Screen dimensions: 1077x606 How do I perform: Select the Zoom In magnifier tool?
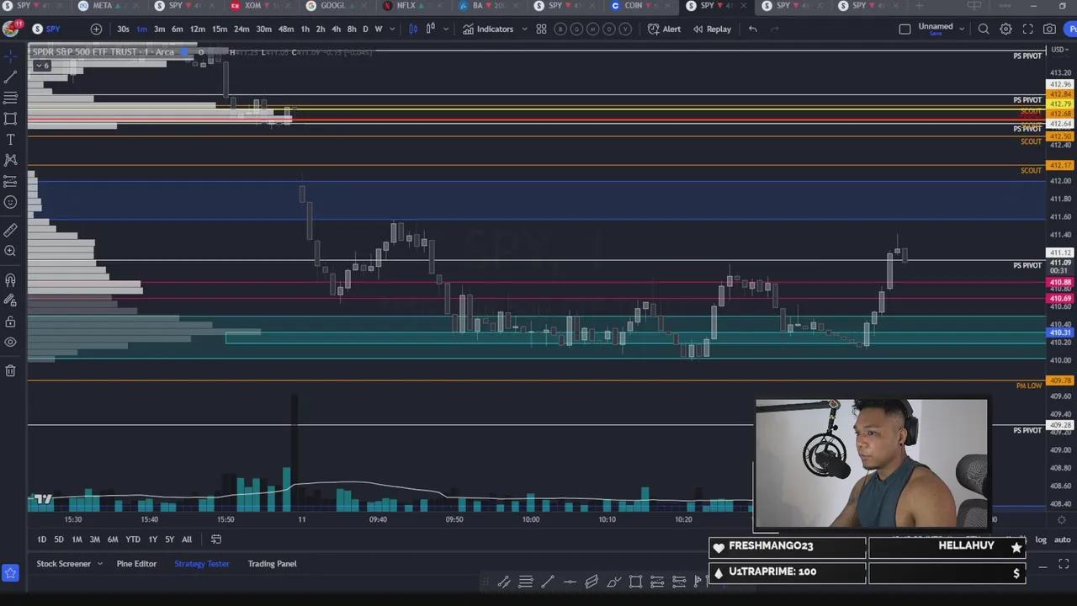(x=10, y=251)
